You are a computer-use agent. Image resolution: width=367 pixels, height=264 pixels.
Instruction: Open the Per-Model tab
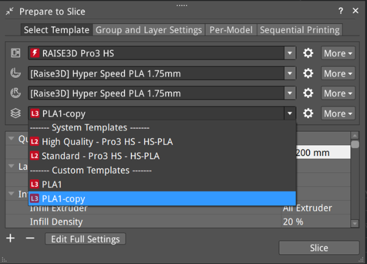coord(231,29)
